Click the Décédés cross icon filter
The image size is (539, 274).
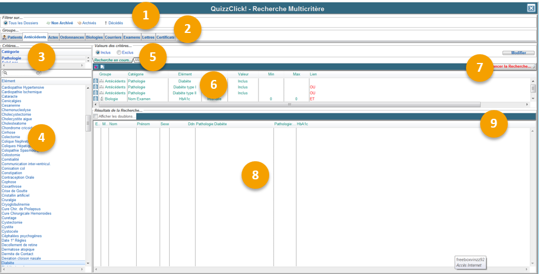105,23
